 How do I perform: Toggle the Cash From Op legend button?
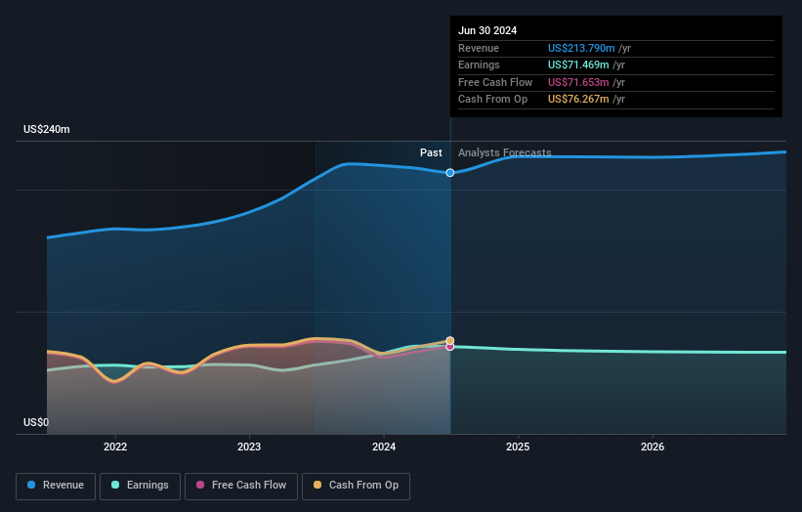[356, 486]
